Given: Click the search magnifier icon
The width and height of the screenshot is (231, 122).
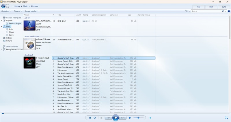Looking at the screenshot, I should pyautogui.click(x=223, y=11).
